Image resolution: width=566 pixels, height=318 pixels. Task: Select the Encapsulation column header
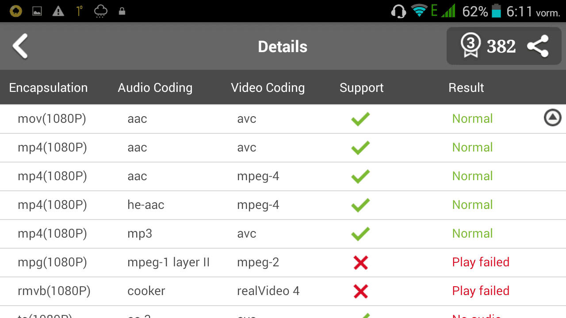point(48,87)
